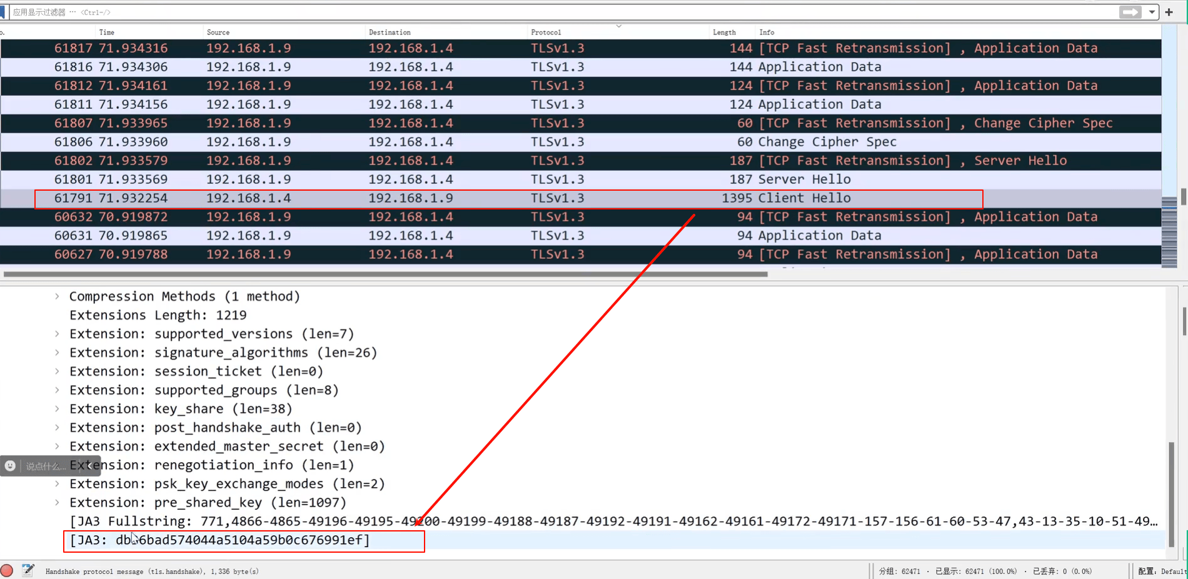Click the profile Default label in status bar
The image size is (1188, 579).
1162,571
